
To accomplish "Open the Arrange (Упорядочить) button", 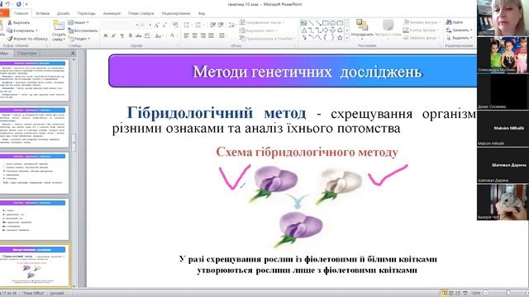I will click(x=362, y=29).
